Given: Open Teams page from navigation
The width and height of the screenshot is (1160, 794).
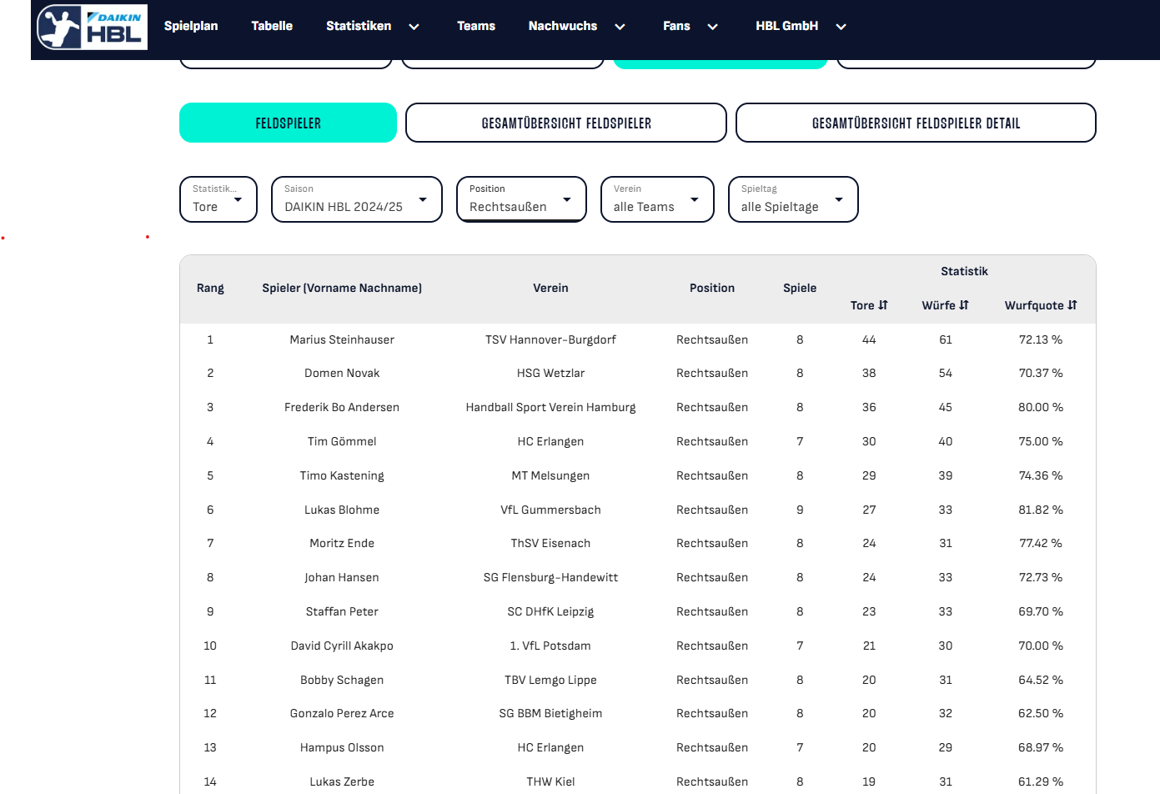Looking at the screenshot, I should 476,26.
